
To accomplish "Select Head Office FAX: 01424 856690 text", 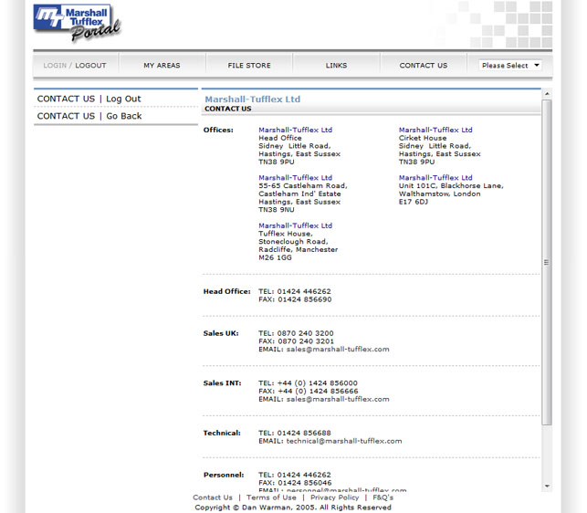I will tap(295, 299).
